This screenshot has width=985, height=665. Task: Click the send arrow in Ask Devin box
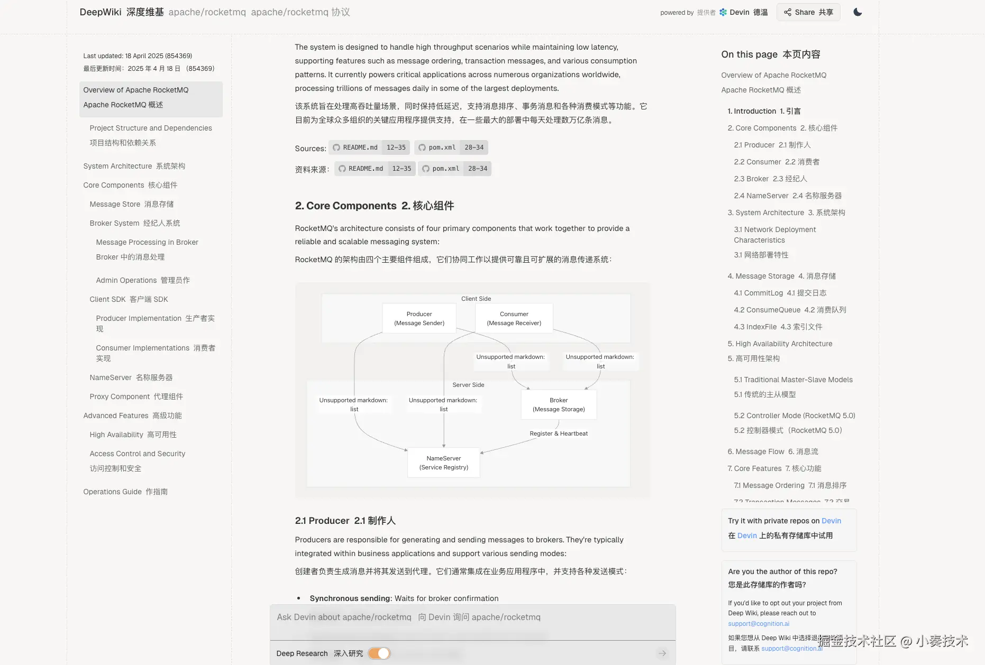click(662, 653)
